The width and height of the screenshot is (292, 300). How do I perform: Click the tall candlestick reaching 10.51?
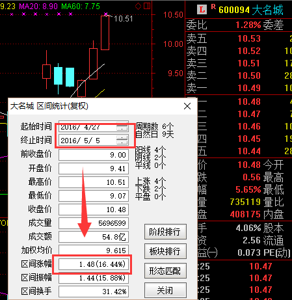pyautogui.click(x=105, y=33)
